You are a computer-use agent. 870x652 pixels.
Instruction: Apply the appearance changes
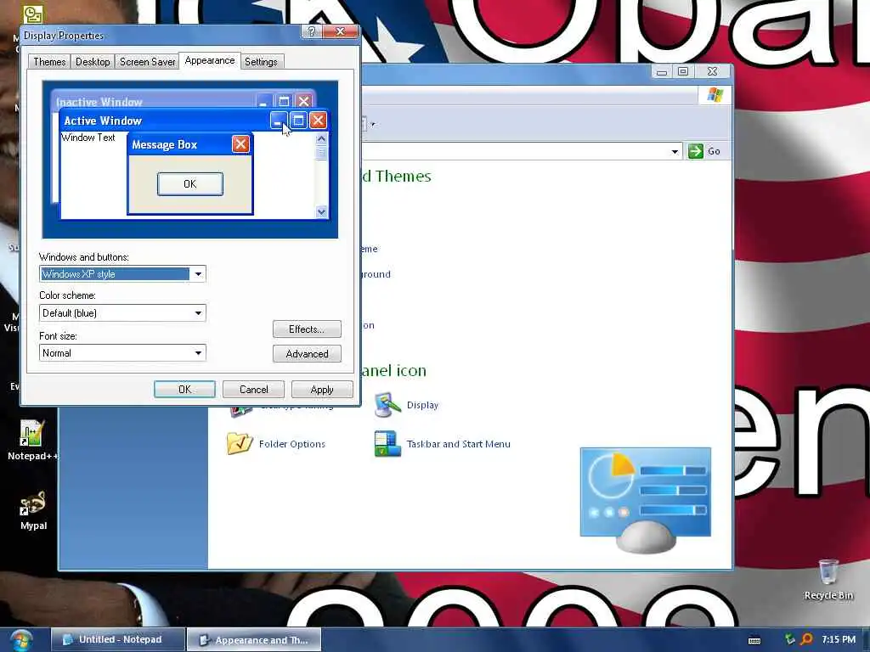[x=322, y=389]
